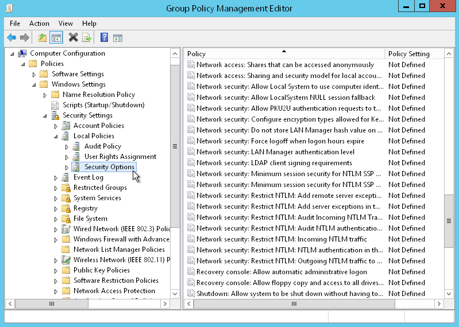Viewport: 459px width, 327px height.
Task: Open the Help menu
Action: (x=89, y=24)
